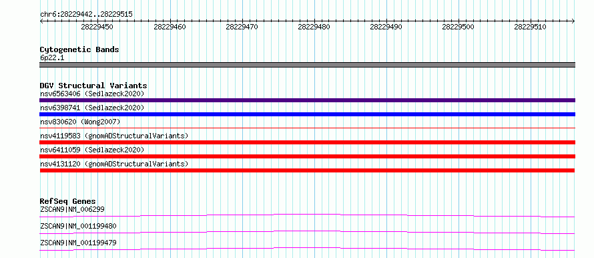Select the dark purple nsv6563406 variant bar
This screenshot has width=594, height=258.
click(307, 100)
